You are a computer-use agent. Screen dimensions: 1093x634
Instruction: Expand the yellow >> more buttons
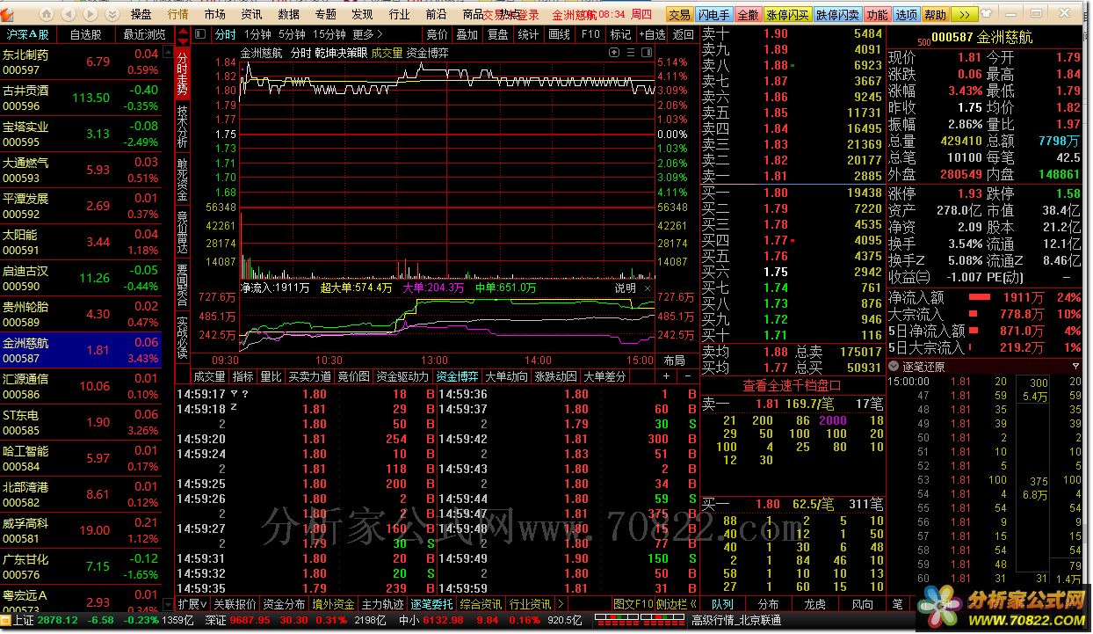(x=963, y=14)
